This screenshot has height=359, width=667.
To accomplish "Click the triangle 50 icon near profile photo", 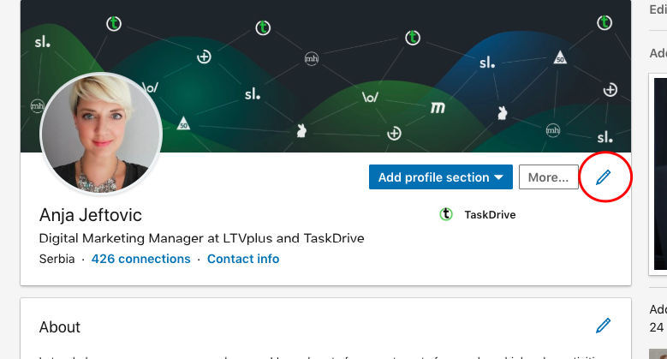I will click(x=183, y=123).
